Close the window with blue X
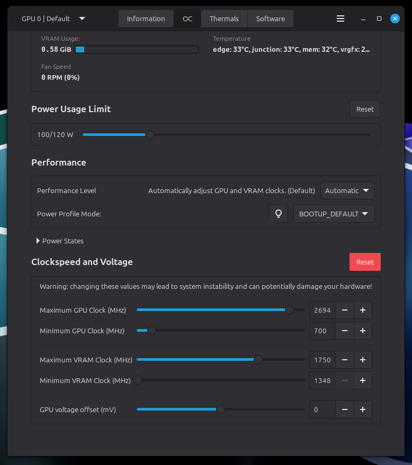This screenshot has width=412, height=465. pyautogui.click(x=395, y=19)
